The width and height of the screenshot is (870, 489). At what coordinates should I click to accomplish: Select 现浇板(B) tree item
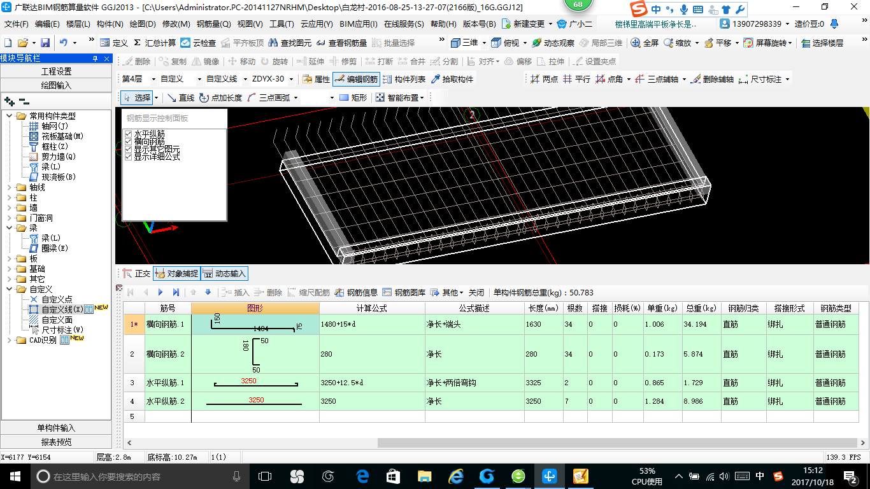coord(52,176)
